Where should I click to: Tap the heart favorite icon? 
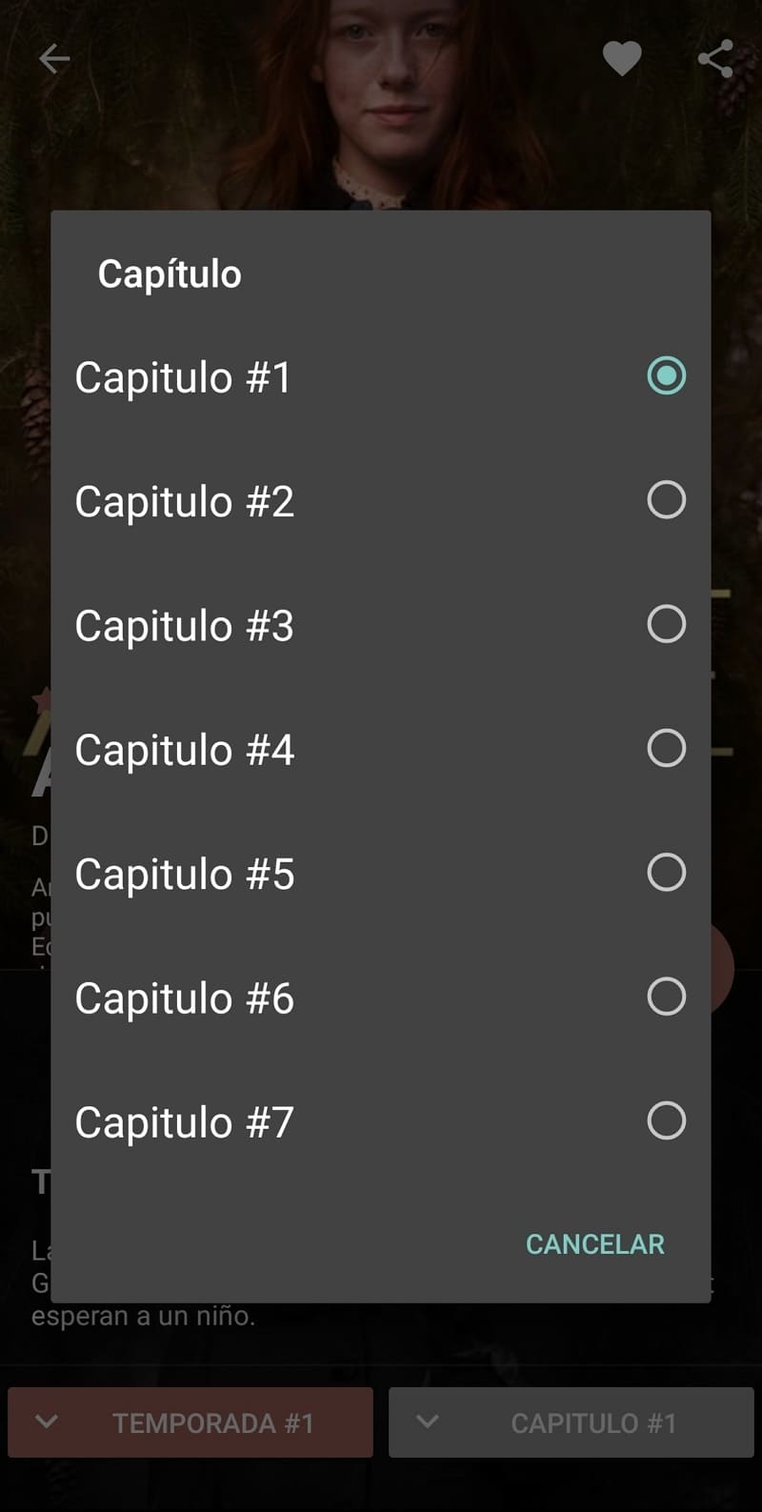[x=622, y=59]
